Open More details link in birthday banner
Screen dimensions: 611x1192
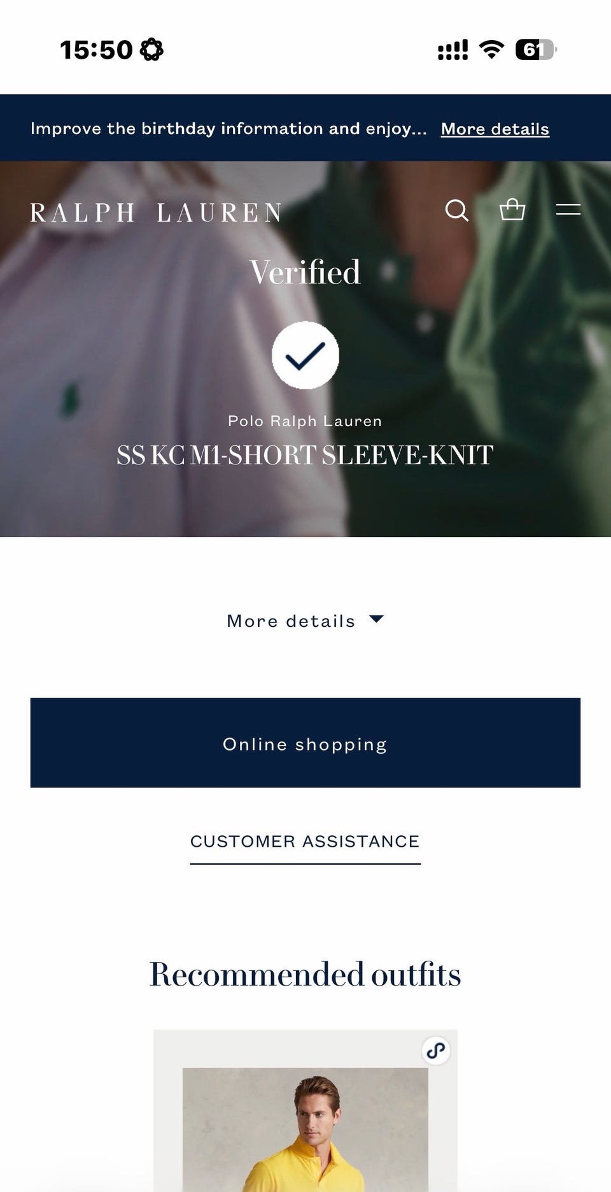(495, 129)
